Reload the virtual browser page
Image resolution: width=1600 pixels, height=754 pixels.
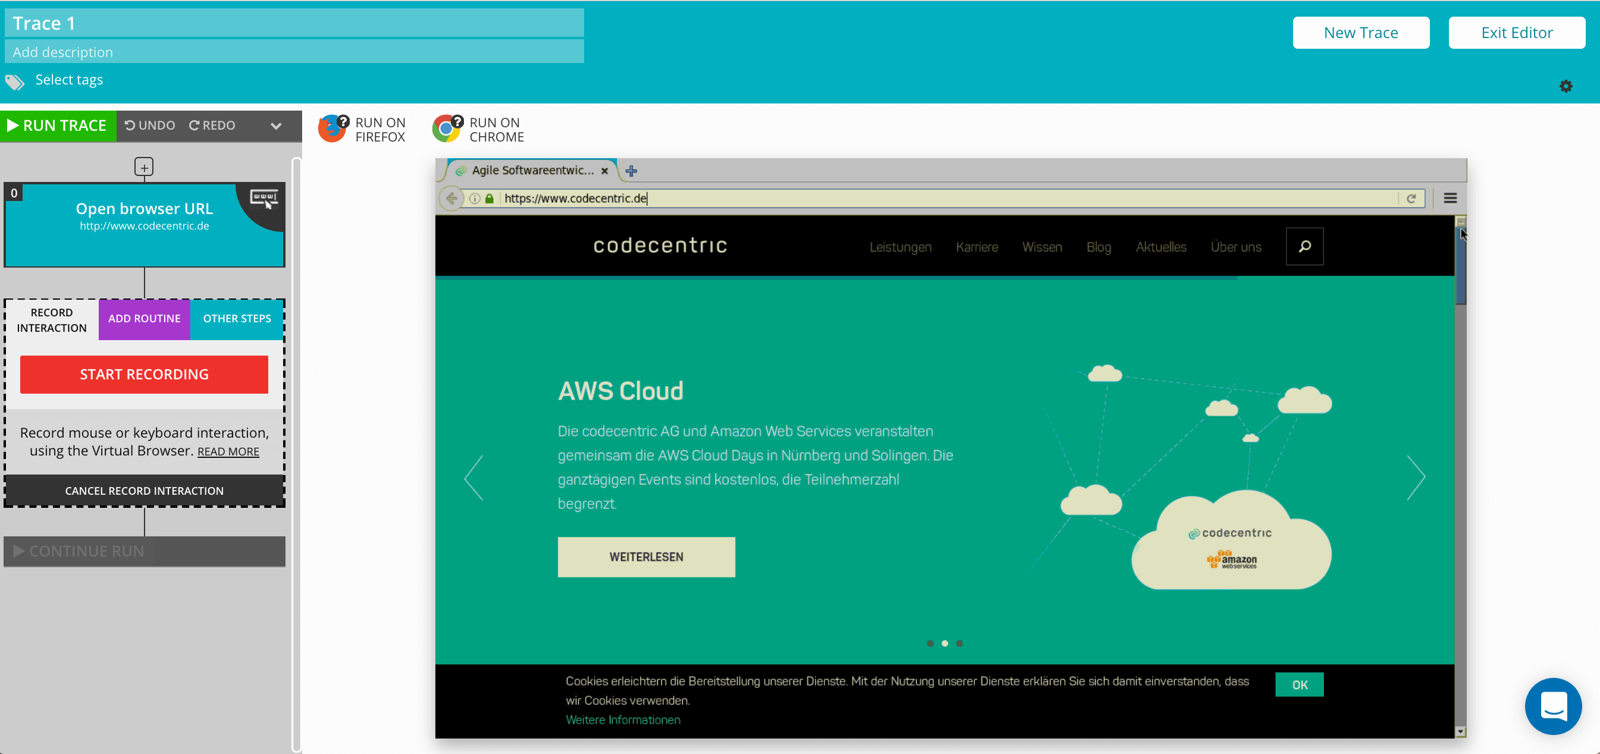tap(1411, 198)
